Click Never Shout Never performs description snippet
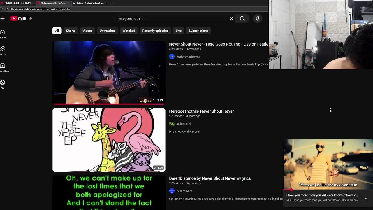 pos(219,64)
